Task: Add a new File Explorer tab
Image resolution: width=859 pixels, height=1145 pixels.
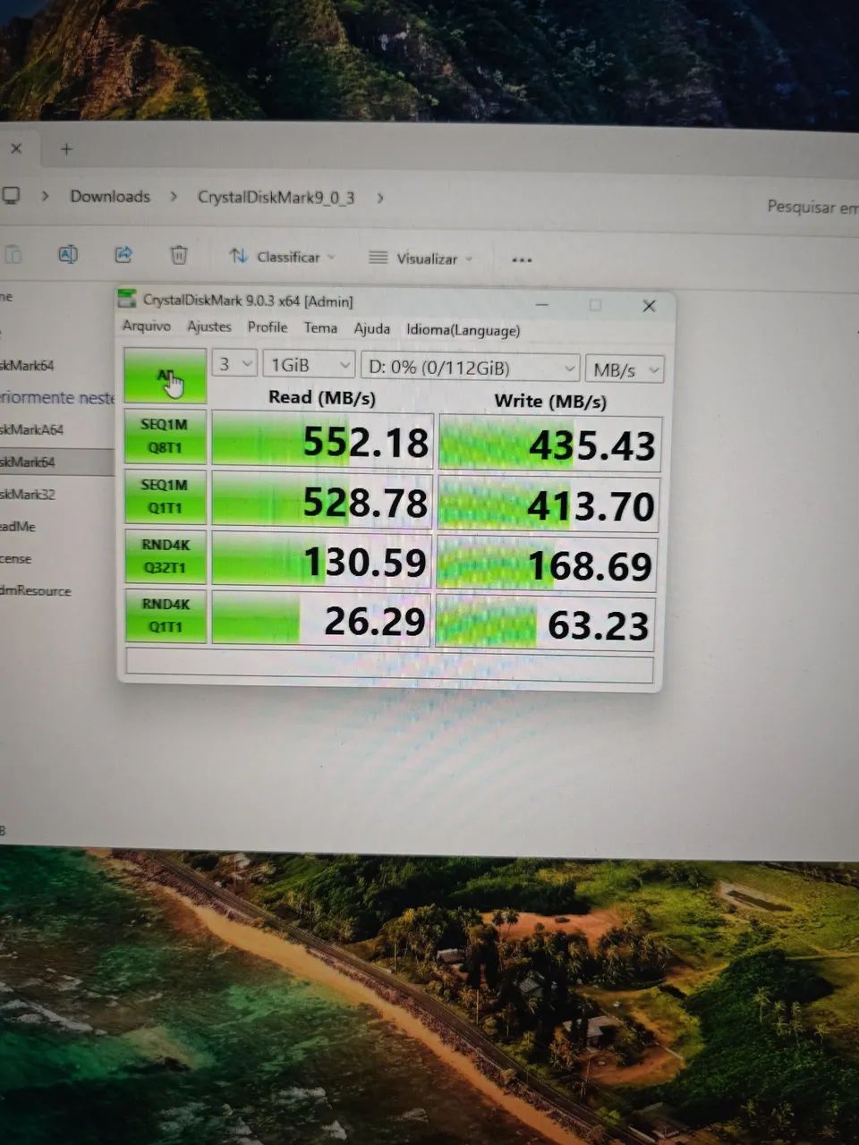Action: pos(66,149)
